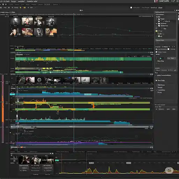
Task: Click the green color swatch in the right panel tree
Action: pos(157,31)
